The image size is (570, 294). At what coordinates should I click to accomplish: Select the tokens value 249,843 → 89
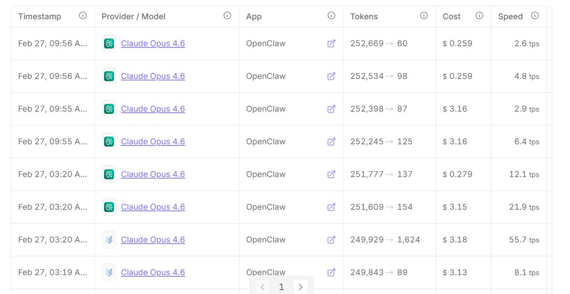pyautogui.click(x=379, y=273)
